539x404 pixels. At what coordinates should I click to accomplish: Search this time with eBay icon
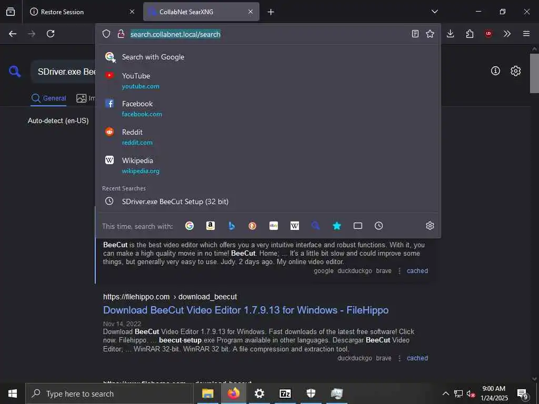274,226
